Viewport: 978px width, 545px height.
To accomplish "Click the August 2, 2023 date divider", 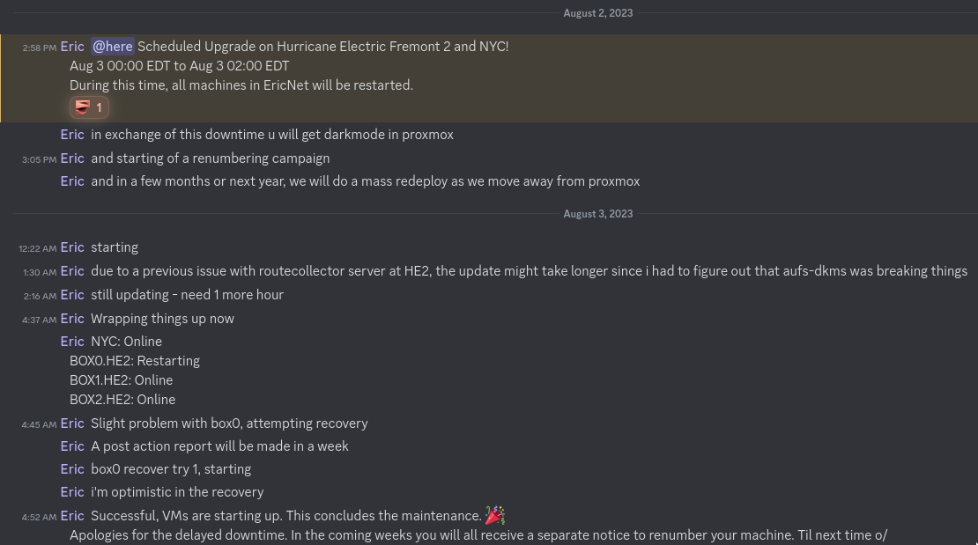I will [598, 13].
